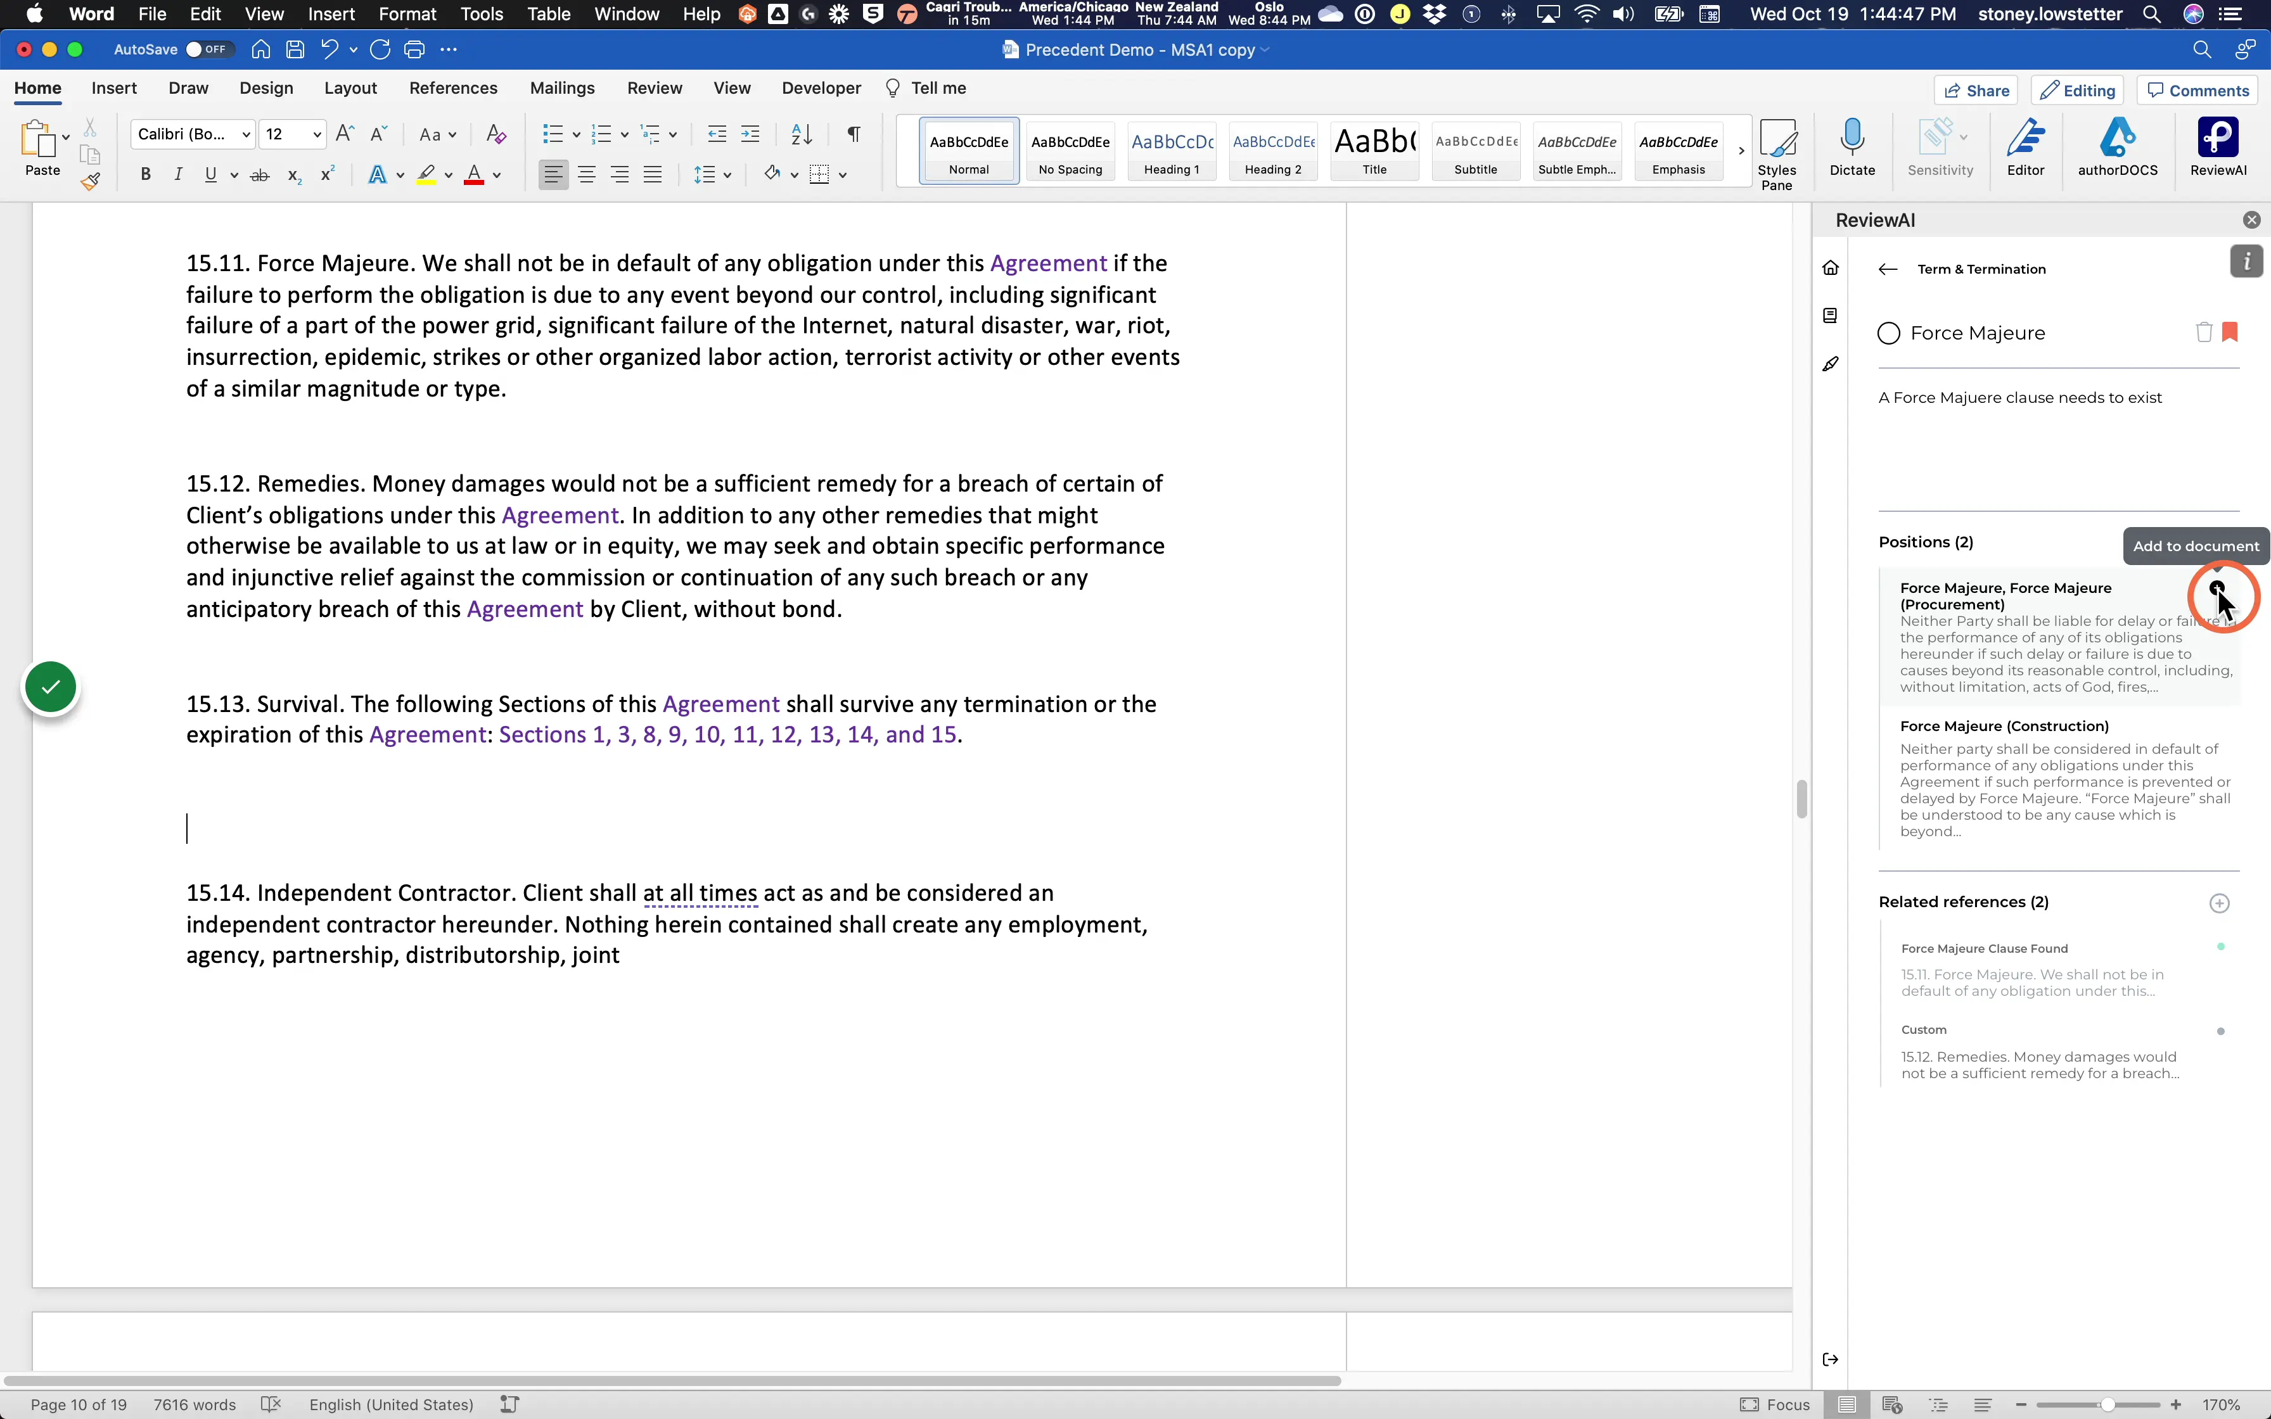Open the Comments pane button
The image size is (2271, 1419).
tap(2197, 90)
